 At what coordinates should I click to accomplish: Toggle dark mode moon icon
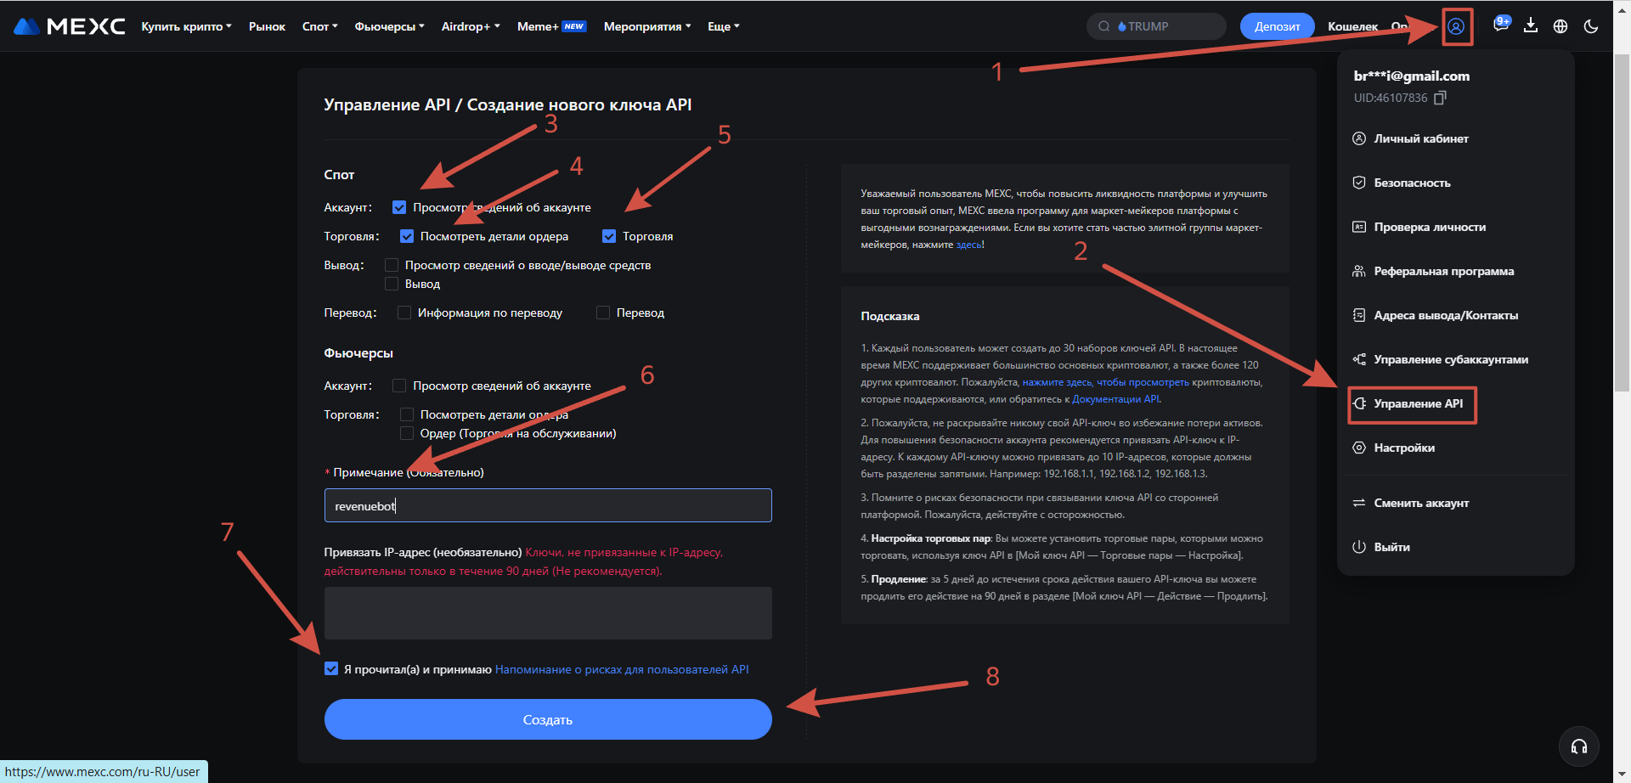pos(1591,26)
